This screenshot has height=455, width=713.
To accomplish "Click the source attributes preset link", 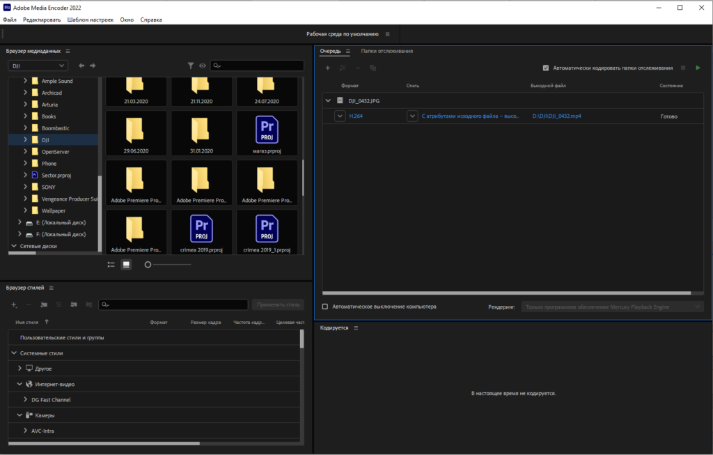I will 470,116.
